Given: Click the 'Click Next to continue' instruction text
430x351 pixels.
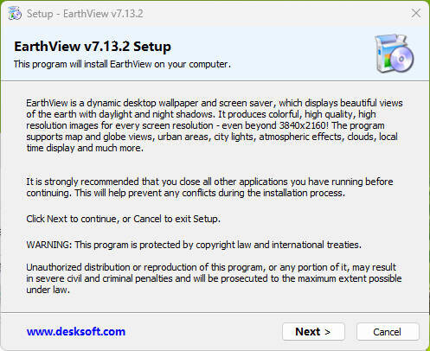Looking at the screenshot, I should tap(123, 219).
